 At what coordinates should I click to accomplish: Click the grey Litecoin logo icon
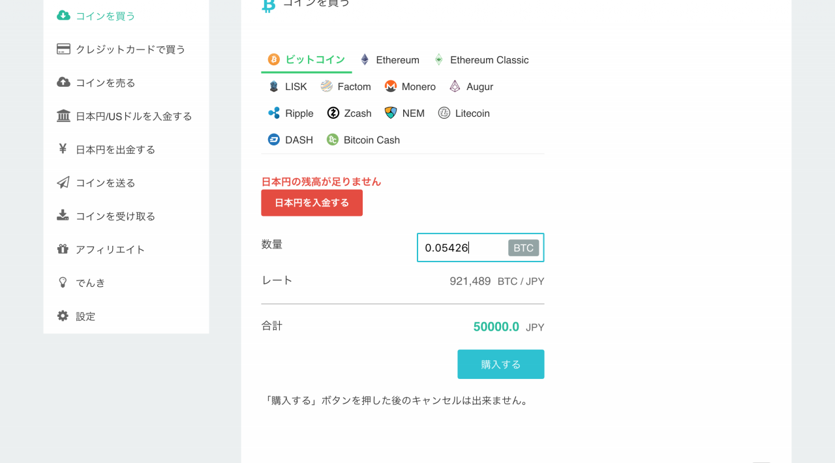[x=444, y=113]
